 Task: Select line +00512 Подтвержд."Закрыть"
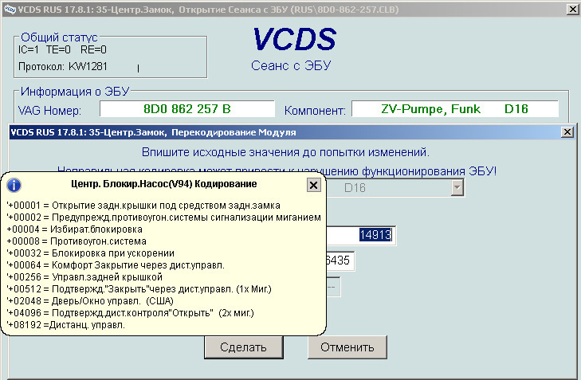point(139,289)
